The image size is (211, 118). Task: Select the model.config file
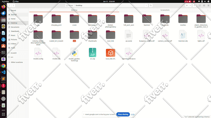[38, 54]
